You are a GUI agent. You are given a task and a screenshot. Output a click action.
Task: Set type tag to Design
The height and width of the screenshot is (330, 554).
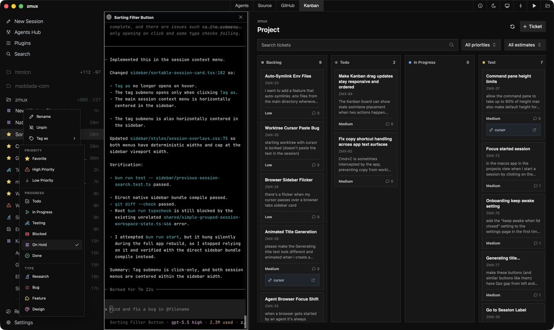52,309
